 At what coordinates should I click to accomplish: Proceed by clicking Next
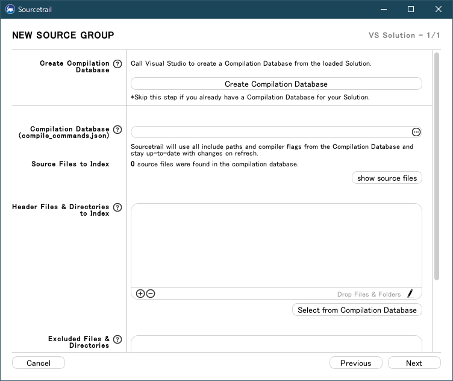(414, 363)
